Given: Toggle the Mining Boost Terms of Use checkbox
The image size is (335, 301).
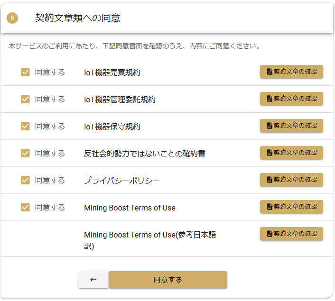Looking at the screenshot, I should pyautogui.click(x=25, y=207).
